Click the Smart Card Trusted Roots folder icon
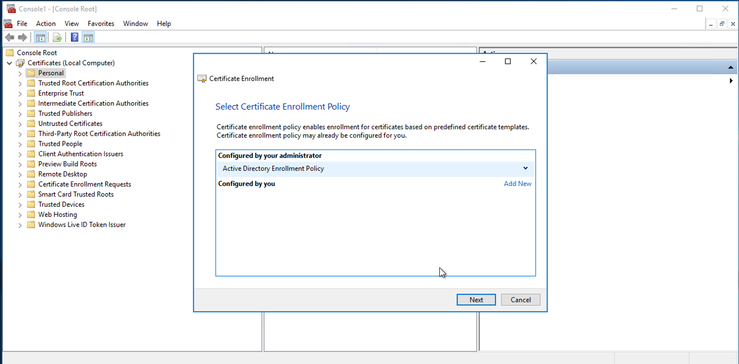The width and height of the screenshot is (739, 364). pos(31,194)
